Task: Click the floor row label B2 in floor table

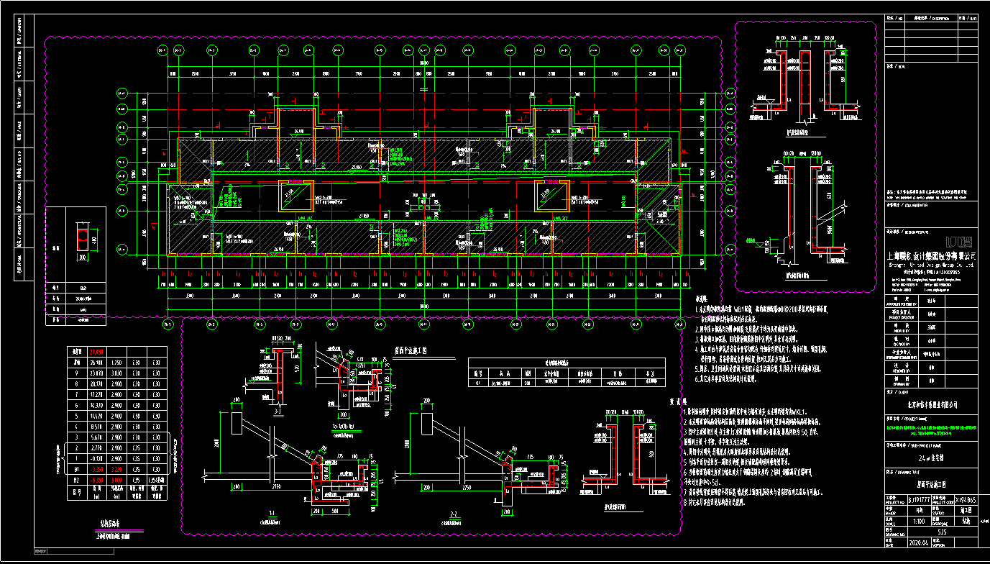Action: (76, 480)
